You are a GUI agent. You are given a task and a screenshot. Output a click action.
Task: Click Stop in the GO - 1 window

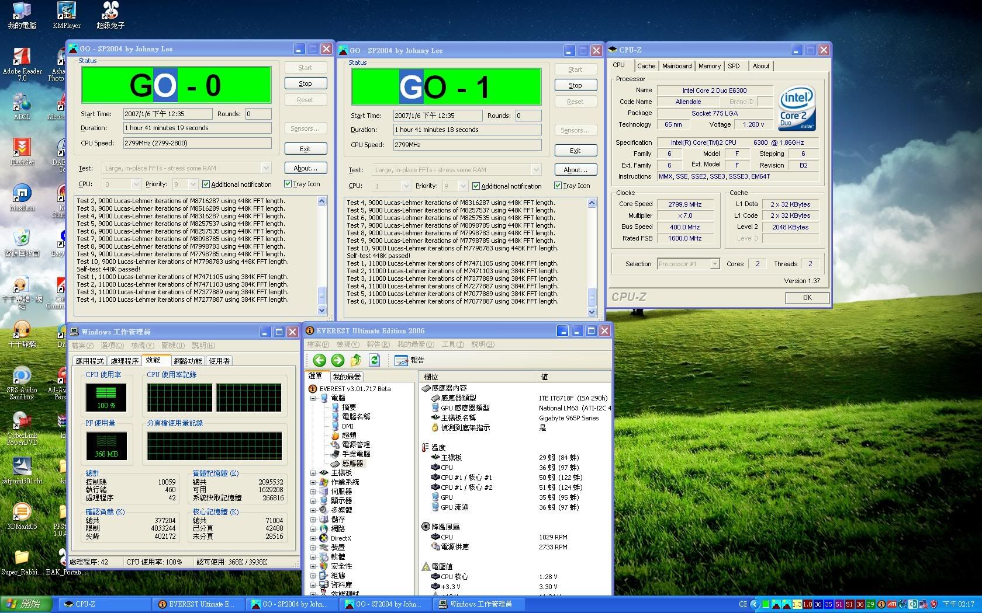[x=575, y=85]
